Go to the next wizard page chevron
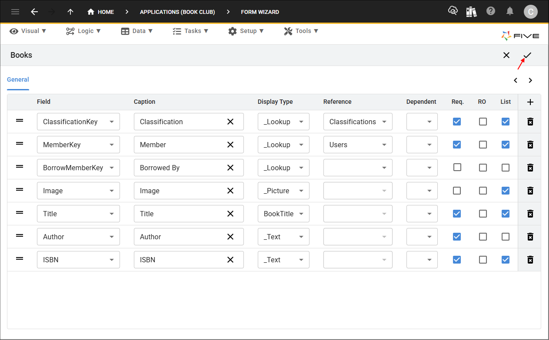549x340 pixels. [x=530, y=80]
